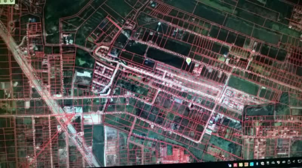Click the white pointer icon at the tray start
The image size is (302, 168).
point(230,165)
